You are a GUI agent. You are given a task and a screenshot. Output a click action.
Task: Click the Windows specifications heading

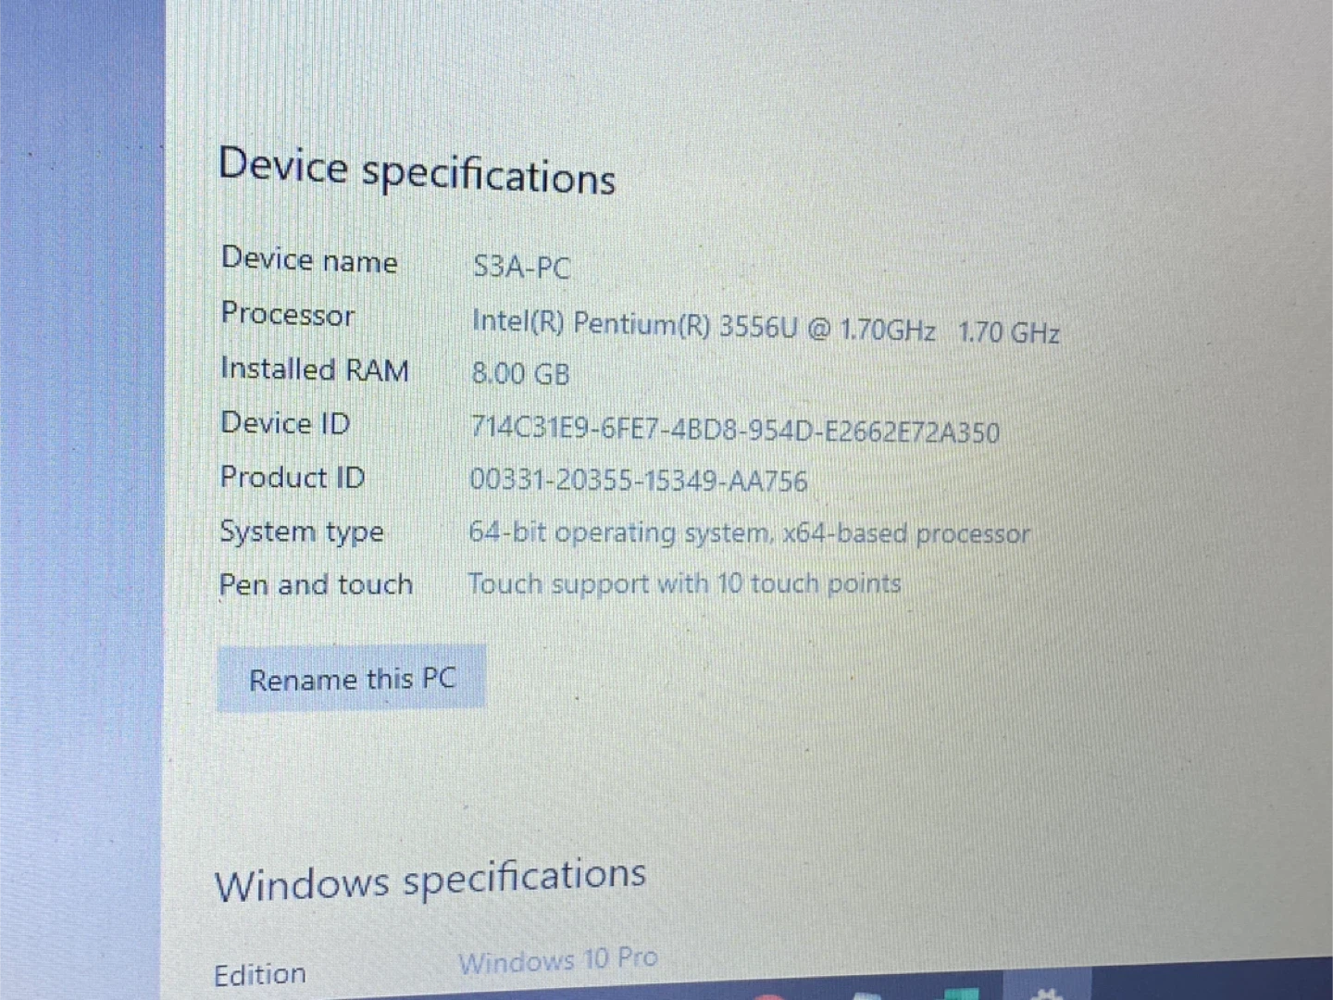click(x=430, y=879)
